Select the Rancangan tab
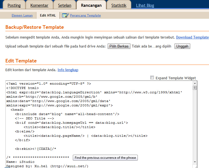The width and height of the screenshot is (209, 168). click(x=91, y=5)
